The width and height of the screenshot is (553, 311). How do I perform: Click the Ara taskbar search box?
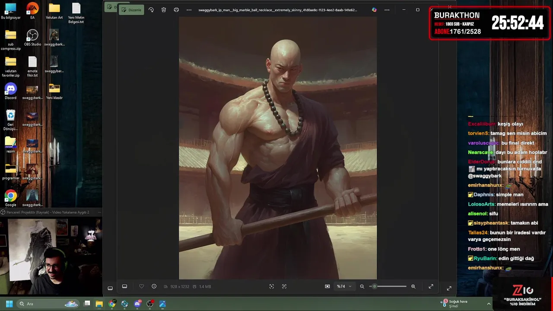point(48,304)
